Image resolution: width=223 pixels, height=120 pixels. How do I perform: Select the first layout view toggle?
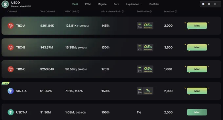point(203,4)
